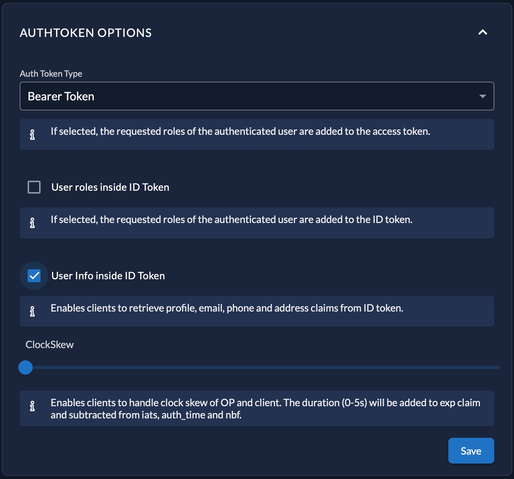Viewport: 514px width, 479px height.
Task: Click the clock skew explanation text
Action: (265, 409)
